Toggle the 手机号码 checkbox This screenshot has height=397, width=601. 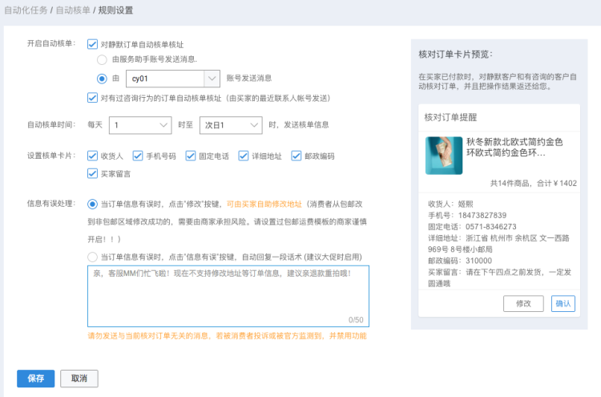[138, 155]
